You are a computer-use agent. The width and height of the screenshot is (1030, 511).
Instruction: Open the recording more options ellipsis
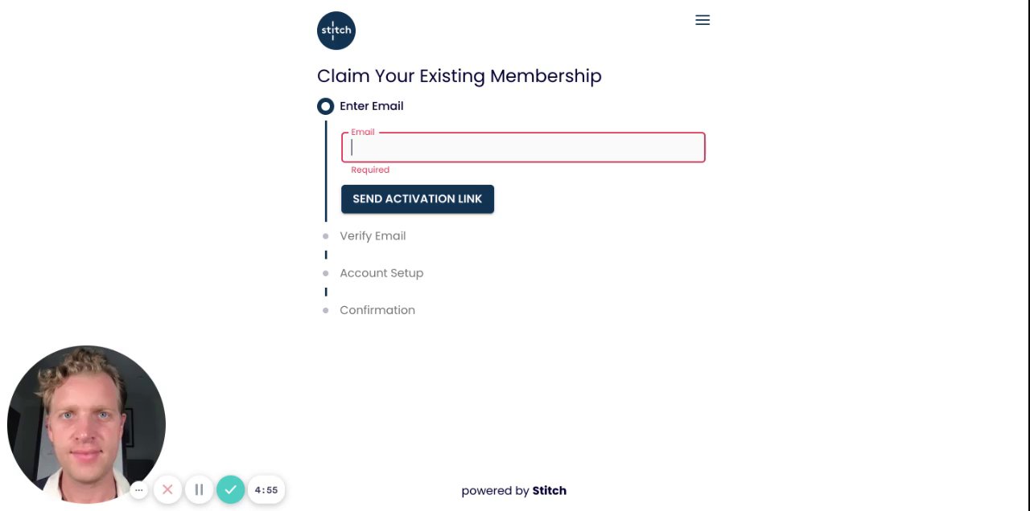138,489
